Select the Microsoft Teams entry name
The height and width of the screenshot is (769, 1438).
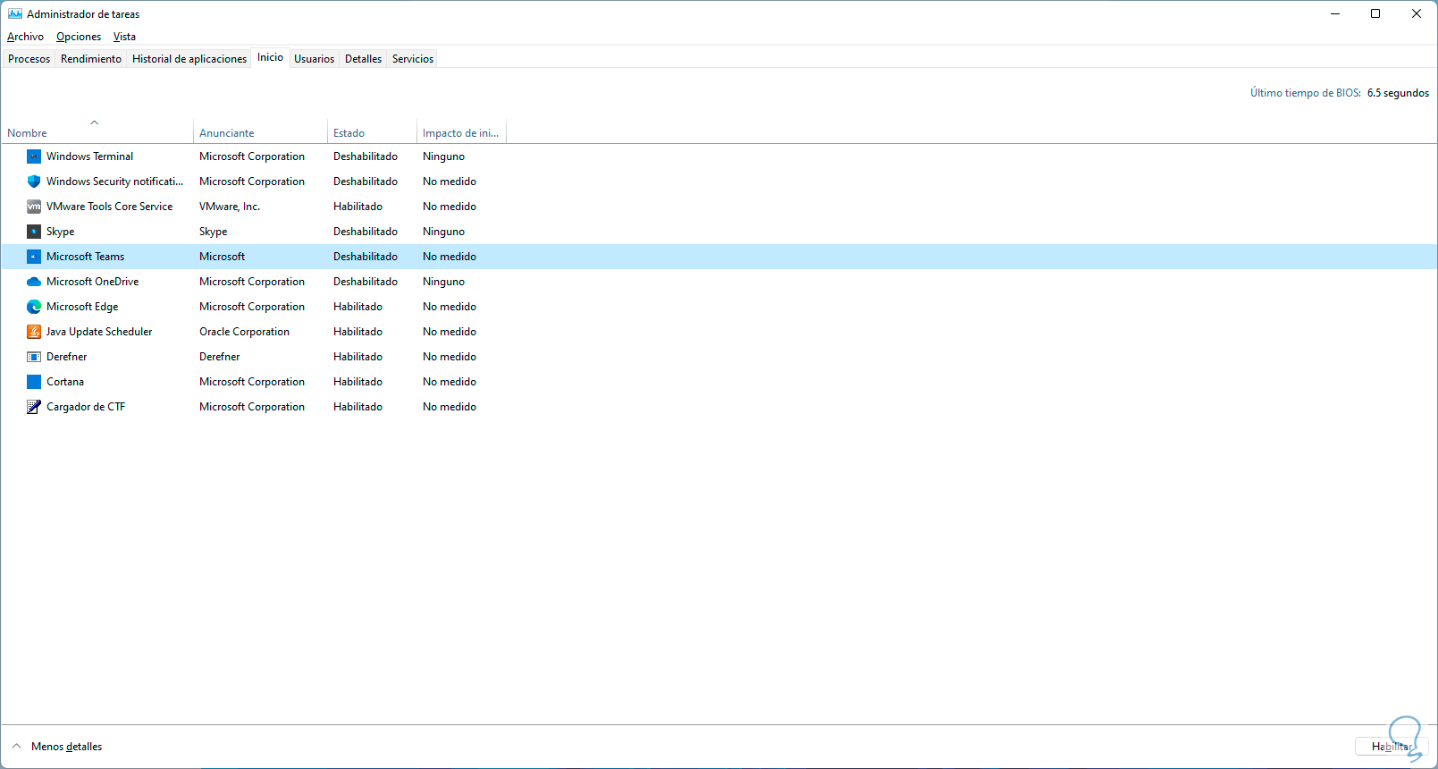(x=85, y=257)
